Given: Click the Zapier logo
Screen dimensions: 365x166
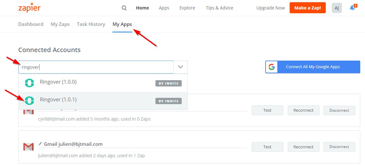Looking at the screenshot, I should [29, 8].
